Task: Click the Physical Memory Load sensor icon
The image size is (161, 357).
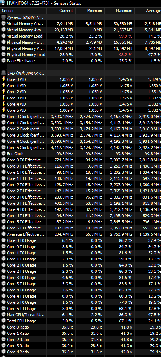Action: [x=4, y=55]
